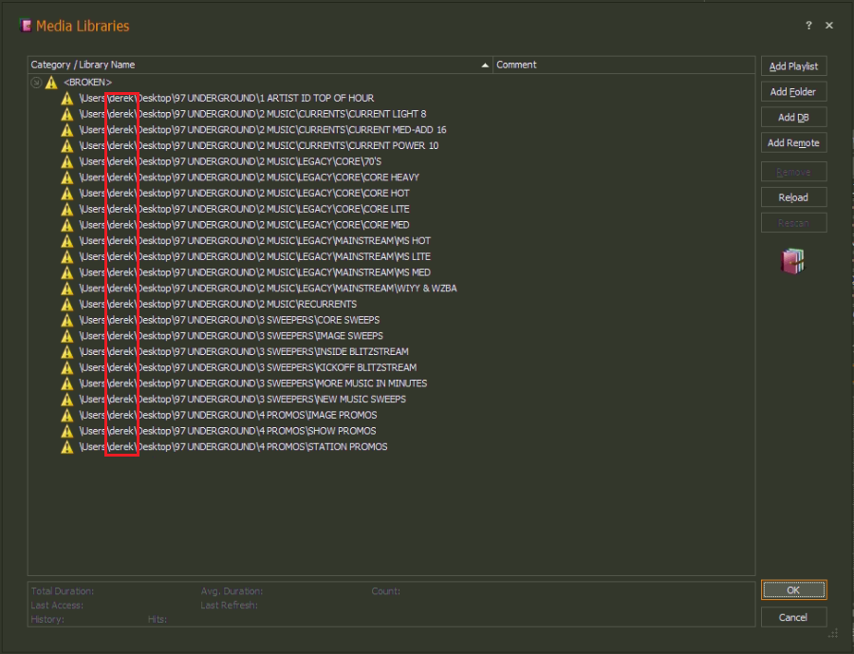Image resolution: width=854 pixels, height=654 pixels.
Task: Close the Media Libraries dialog
Action: click(x=829, y=25)
